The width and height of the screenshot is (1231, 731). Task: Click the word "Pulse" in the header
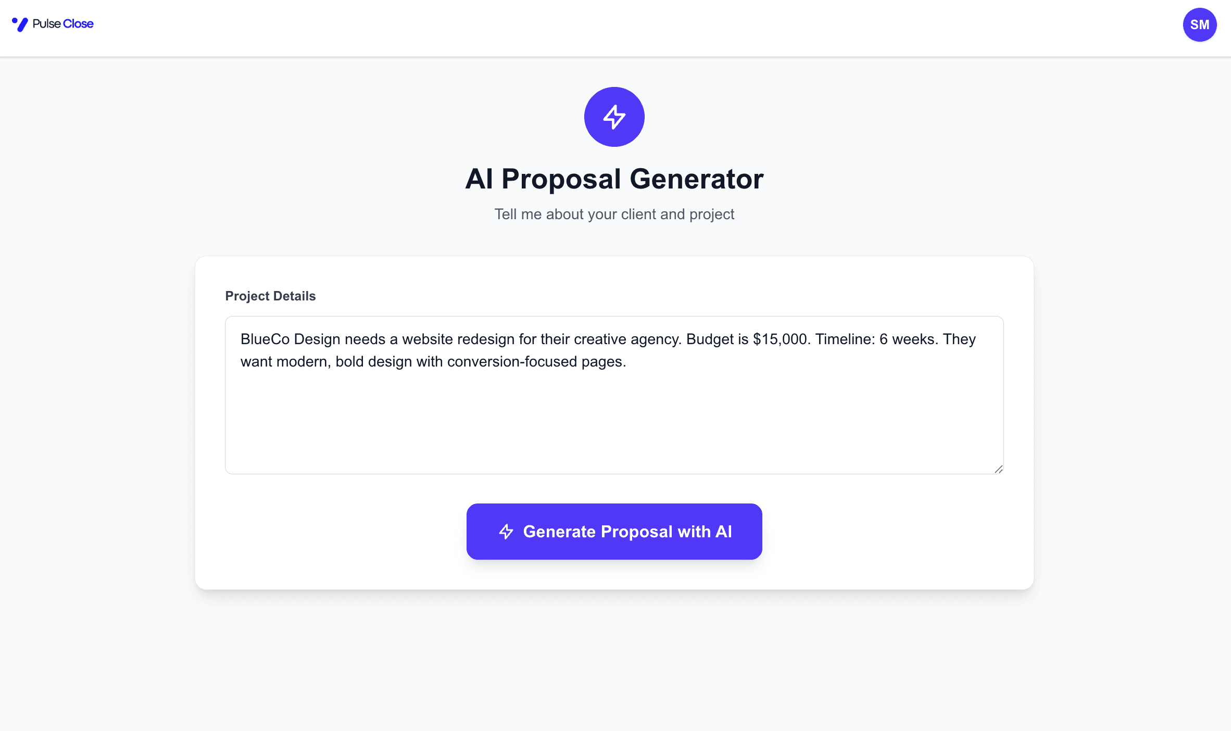[46, 24]
